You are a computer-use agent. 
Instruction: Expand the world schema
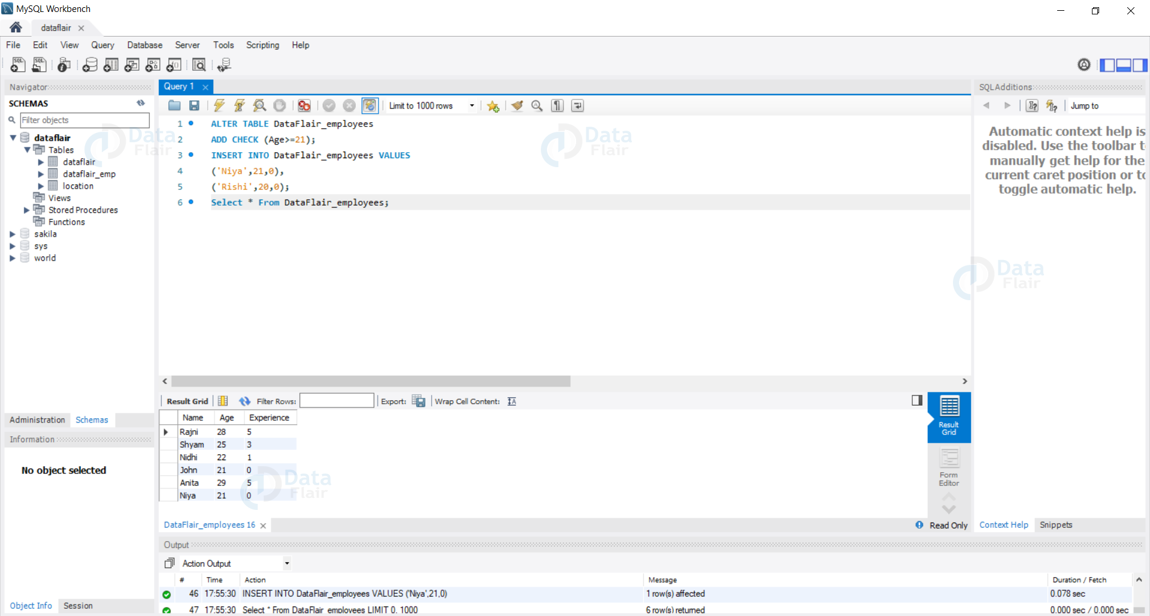(x=12, y=258)
